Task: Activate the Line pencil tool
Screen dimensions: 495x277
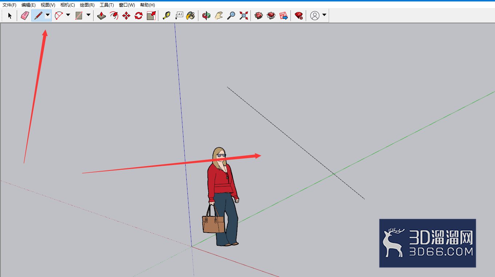Action: pyautogui.click(x=38, y=16)
